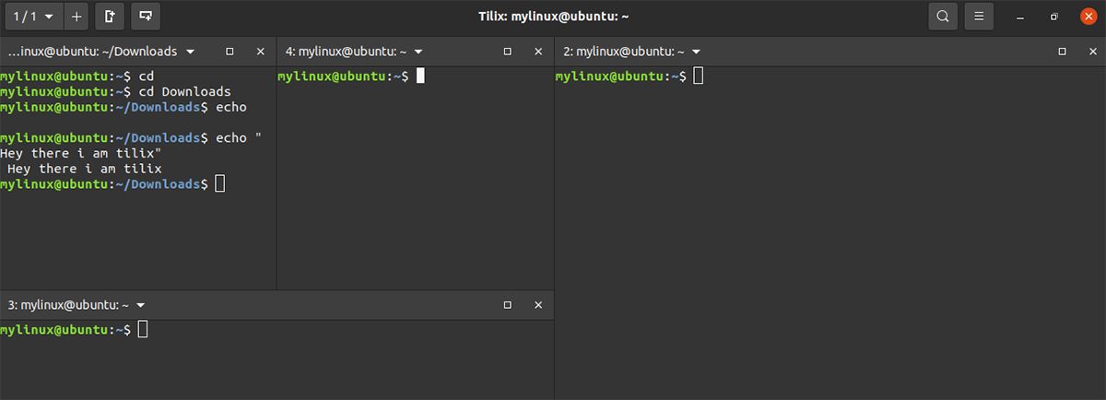Open terminal 4 title dropdown arrow

tap(418, 52)
